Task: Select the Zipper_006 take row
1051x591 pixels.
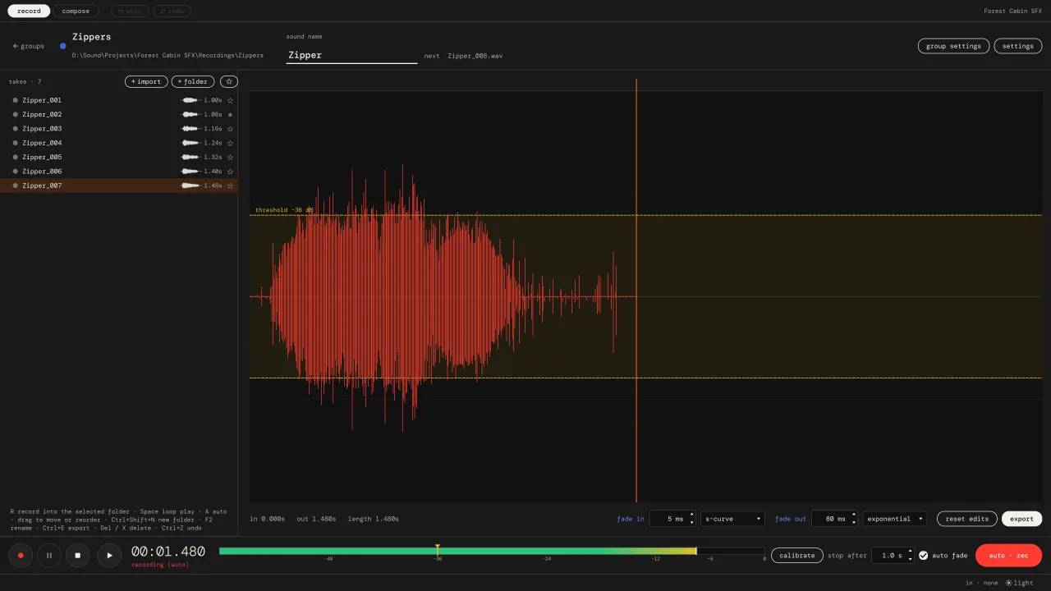Action: point(119,172)
